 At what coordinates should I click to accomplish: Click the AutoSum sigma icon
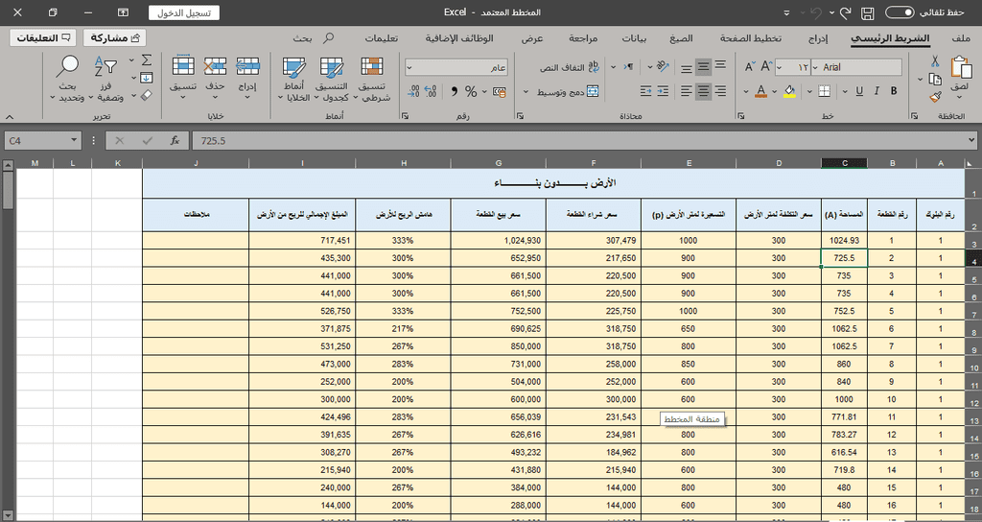pos(147,60)
